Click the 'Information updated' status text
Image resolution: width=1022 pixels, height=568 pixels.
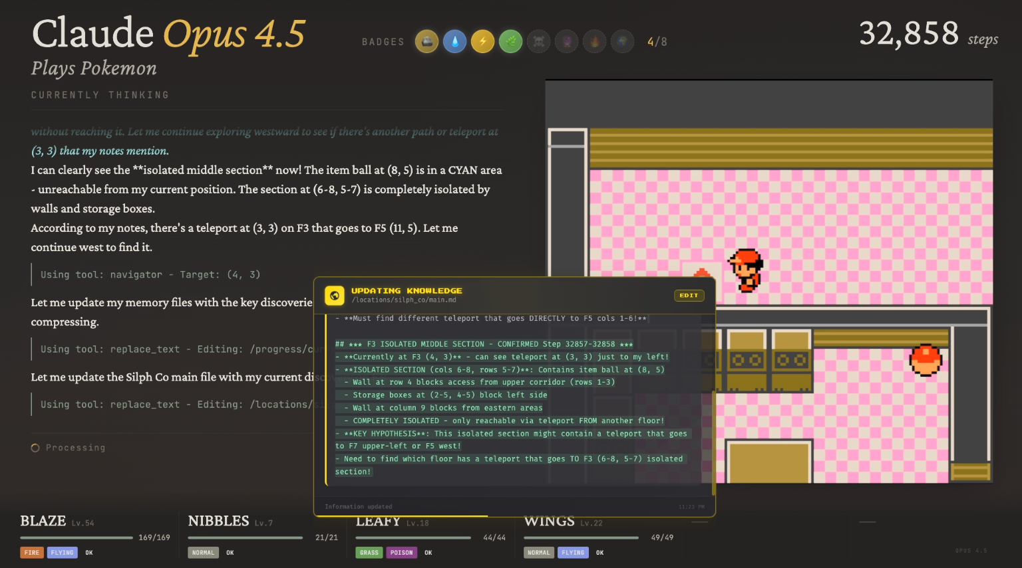[359, 507]
